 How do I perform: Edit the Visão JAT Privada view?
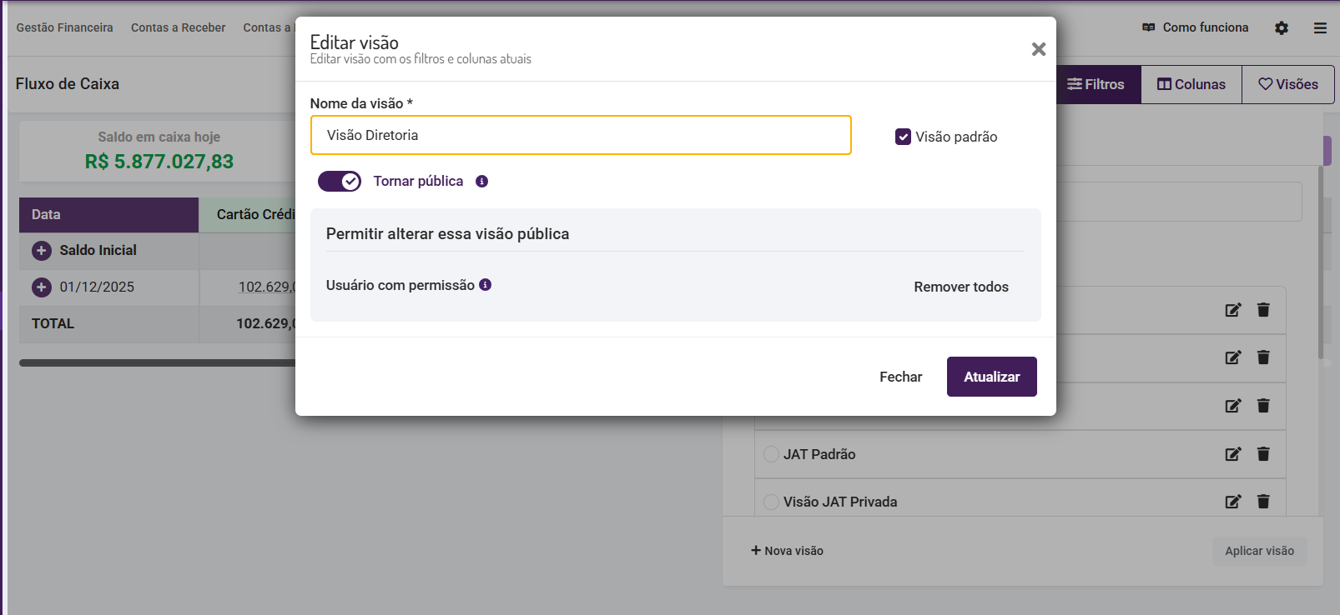(x=1232, y=502)
